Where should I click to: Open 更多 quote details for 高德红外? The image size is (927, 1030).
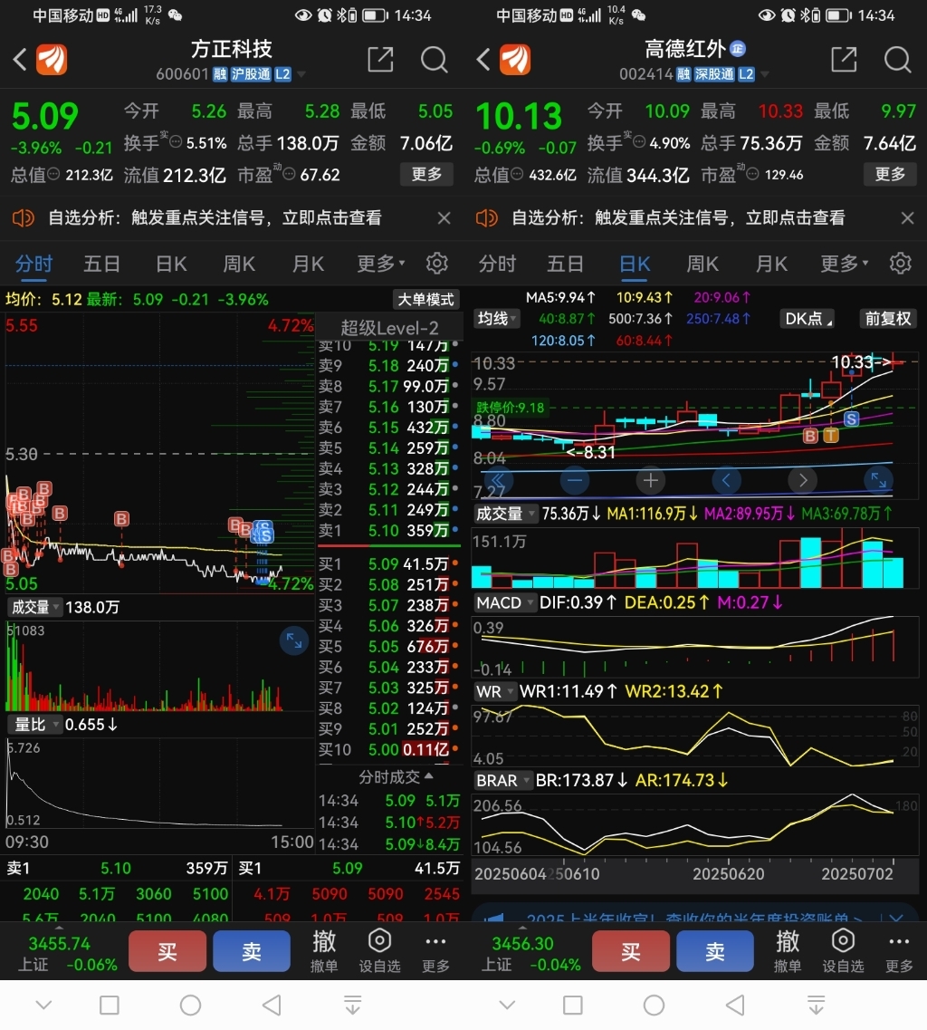pyautogui.click(x=890, y=174)
